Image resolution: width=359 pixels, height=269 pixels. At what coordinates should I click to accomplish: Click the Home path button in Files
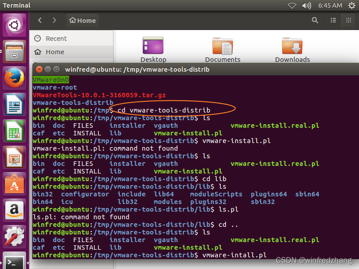point(83,20)
